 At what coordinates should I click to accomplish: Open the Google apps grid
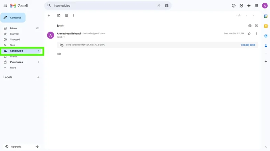(x=256, y=6)
